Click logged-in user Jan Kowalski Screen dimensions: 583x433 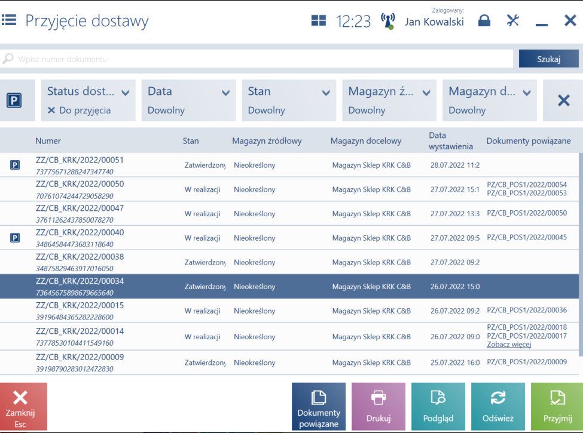[x=434, y=22]
